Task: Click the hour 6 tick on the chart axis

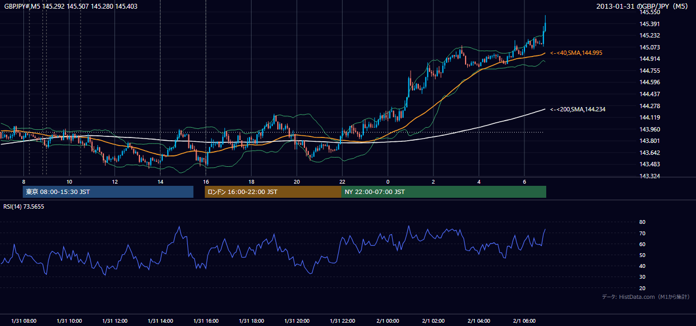Action: tap(524, 181)
